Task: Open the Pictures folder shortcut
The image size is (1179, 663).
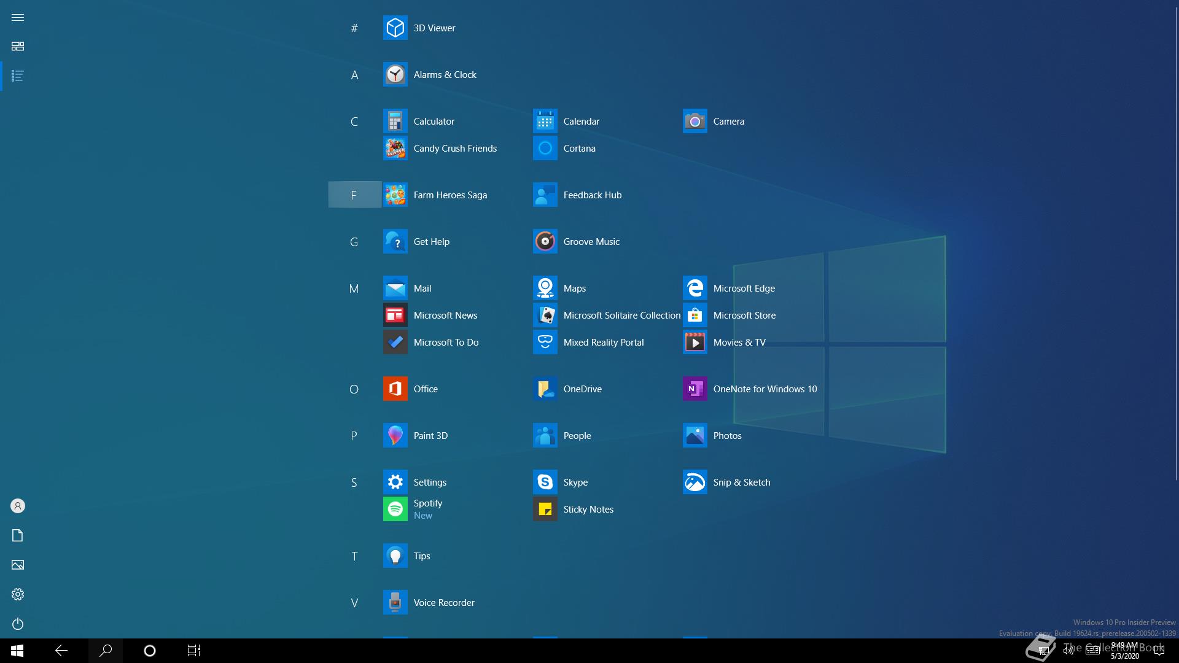Action: (x=18, y=565)
